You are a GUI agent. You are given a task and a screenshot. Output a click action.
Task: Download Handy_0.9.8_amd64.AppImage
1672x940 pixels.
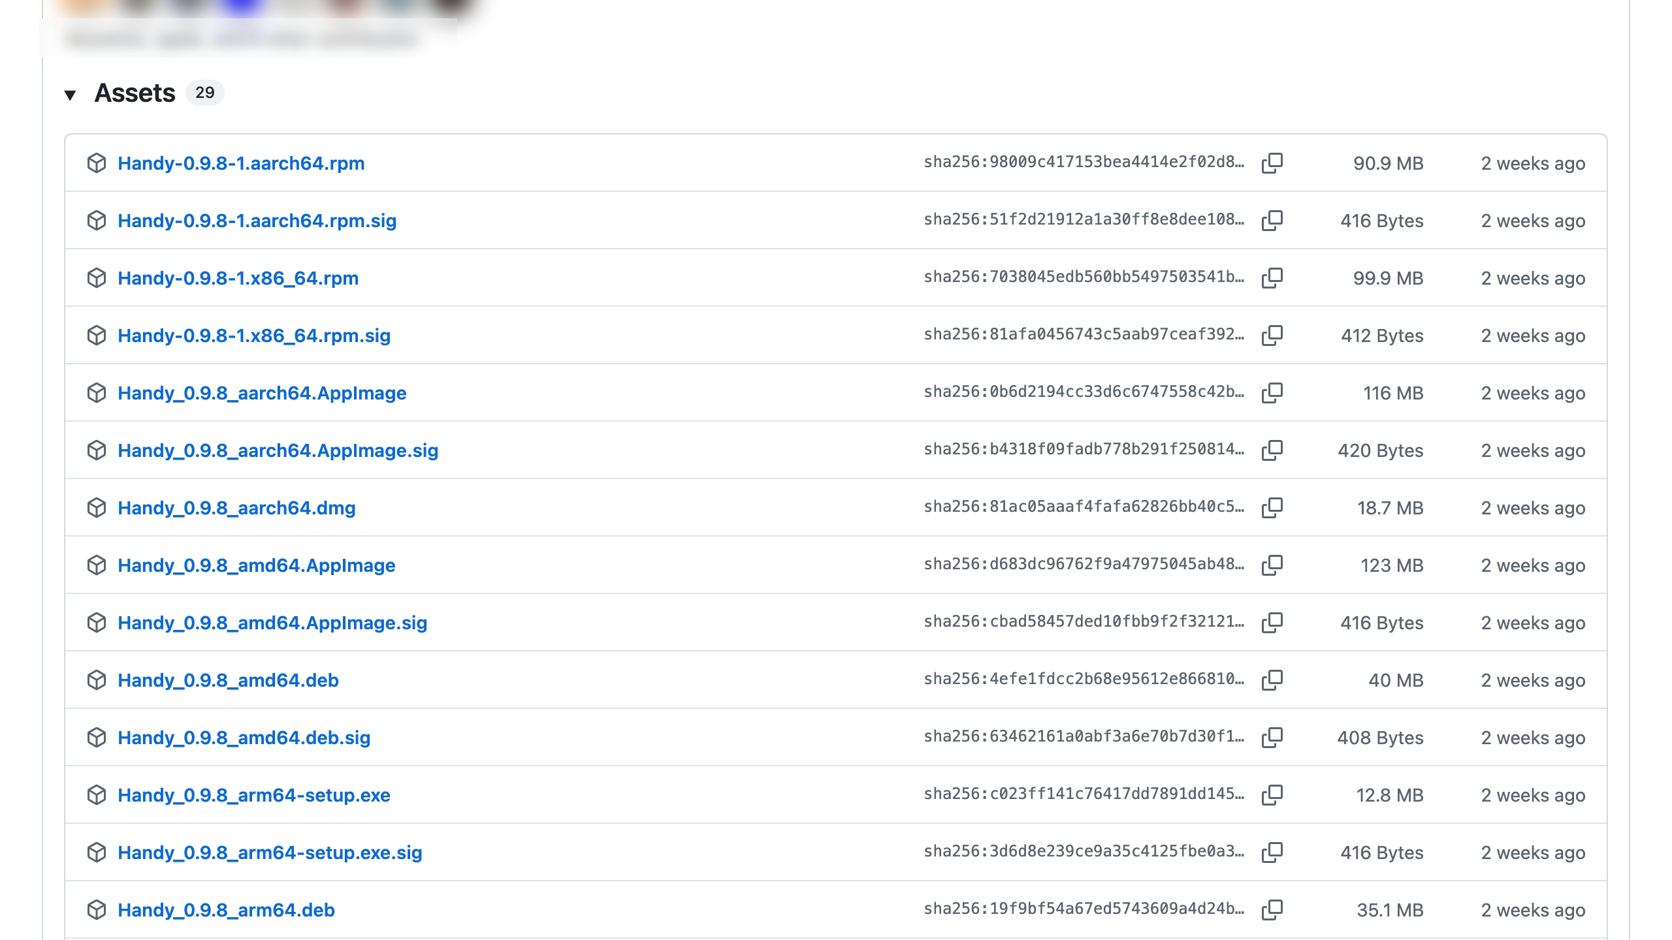pyautogui.click(x=257, y=565)
